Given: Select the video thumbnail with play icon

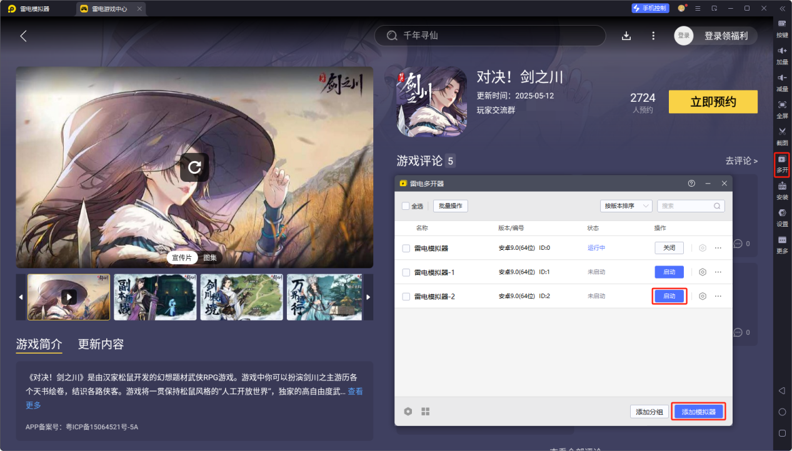Looking at the screenshot, I should click(x=69, y=297).
